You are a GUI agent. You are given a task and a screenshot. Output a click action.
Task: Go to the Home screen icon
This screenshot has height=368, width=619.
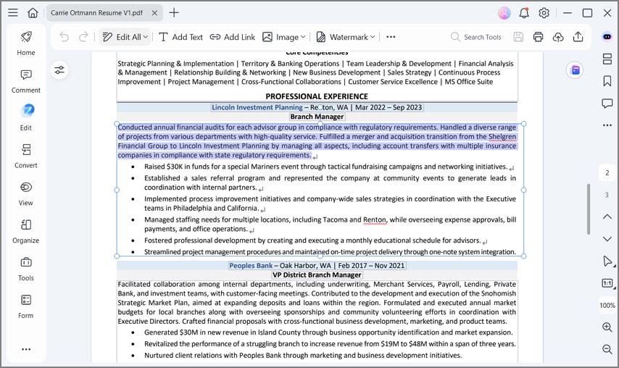33,12
